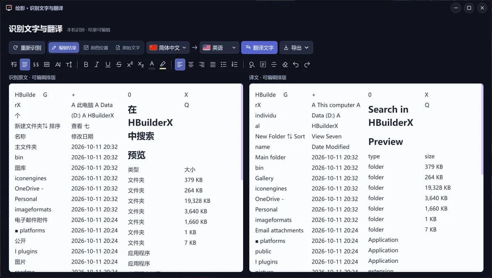Switch to 原始文字 tab
This screenshot has width=492, height=278.
128,48
